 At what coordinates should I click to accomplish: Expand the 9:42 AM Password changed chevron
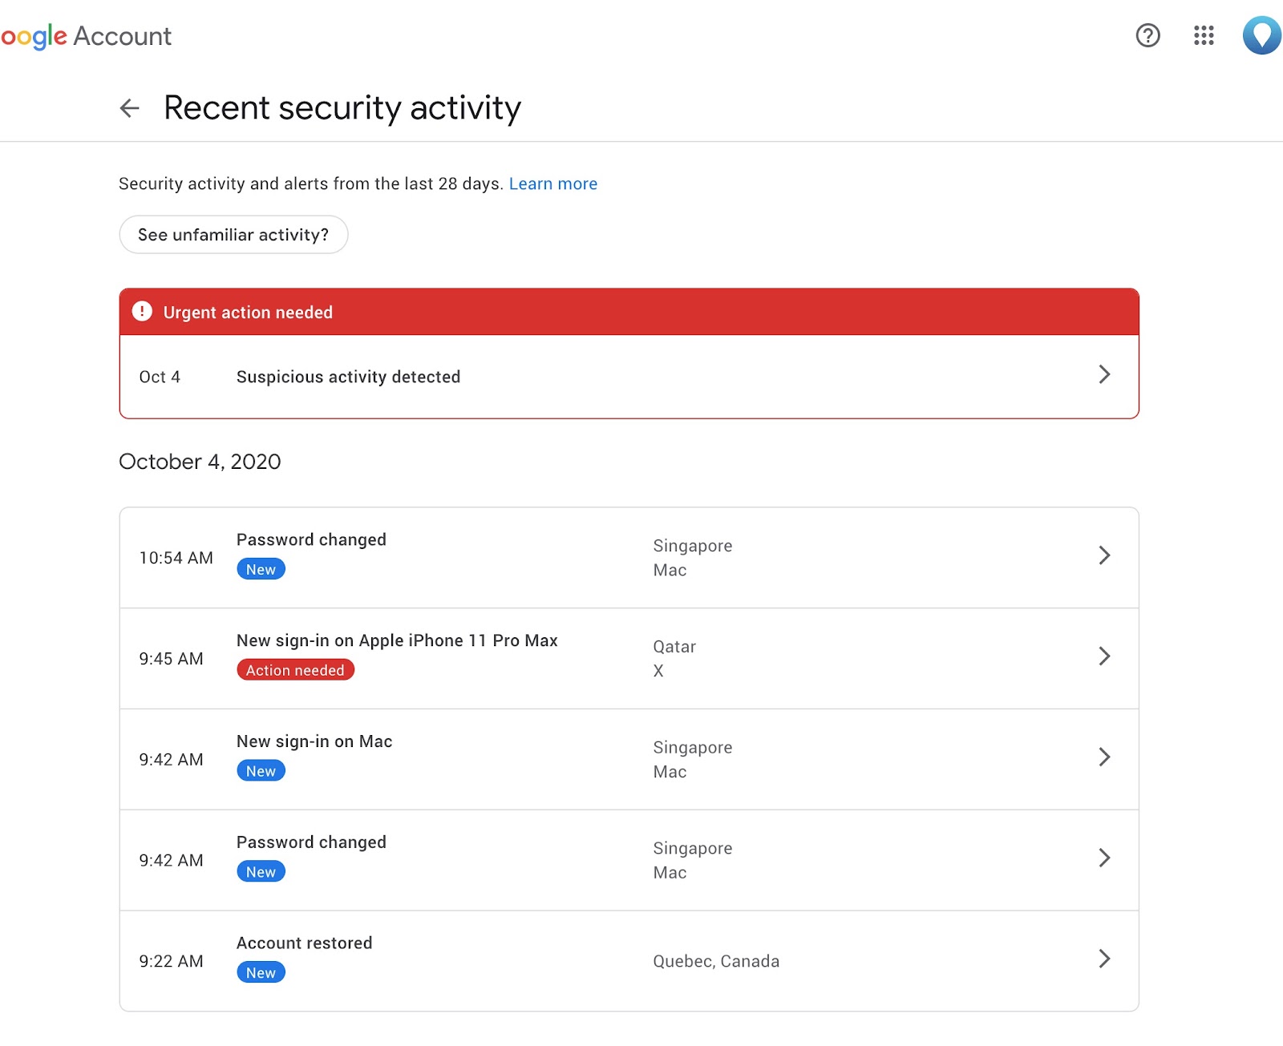click(x=1104, y=858)
